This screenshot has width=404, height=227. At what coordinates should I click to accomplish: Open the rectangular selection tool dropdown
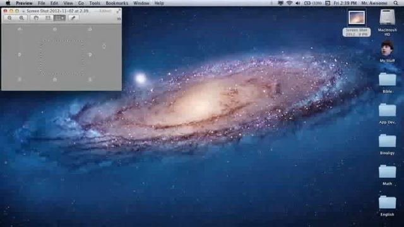click(x=59, y=18)
